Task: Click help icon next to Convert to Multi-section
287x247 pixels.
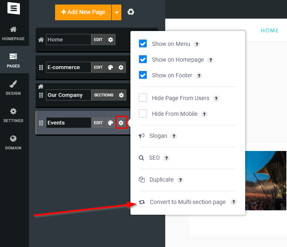Action: pyautogui.click(x=234, y=202)
